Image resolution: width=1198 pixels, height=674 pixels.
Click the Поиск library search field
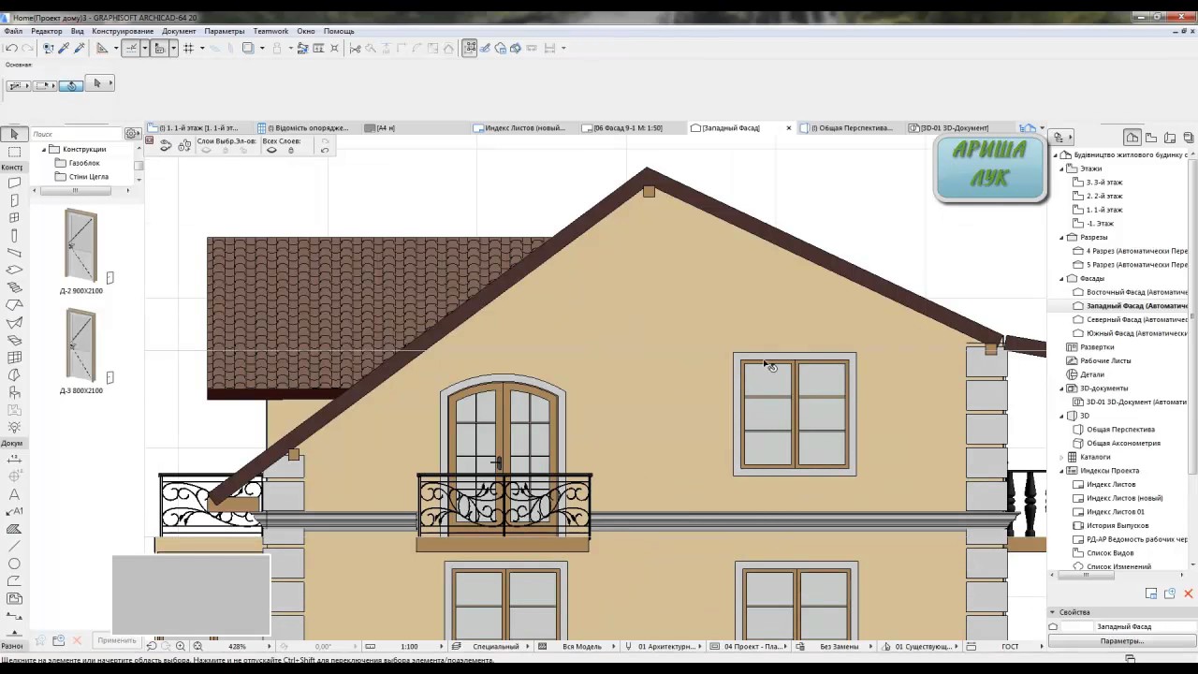pos(75,134)
